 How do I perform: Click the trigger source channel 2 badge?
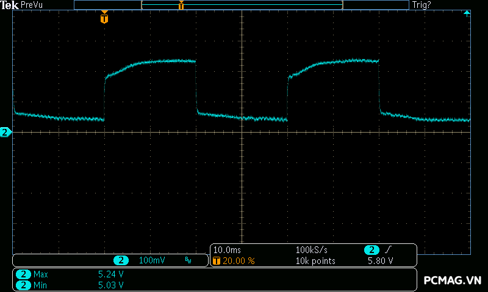[x=371, y=250]
